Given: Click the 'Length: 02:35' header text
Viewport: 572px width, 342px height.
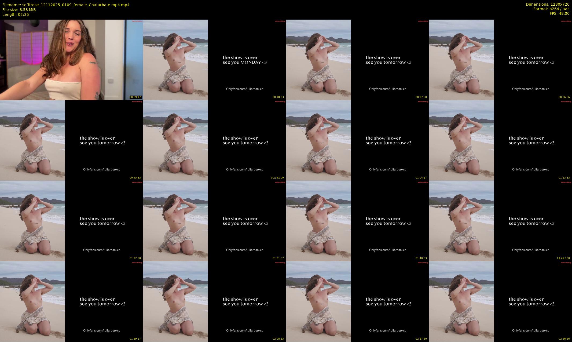Looking at the screenshot, I should [16, 14].
